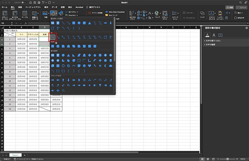249x161 pixels.
Task: Open the ホーム ribbon tab
Action: 4,7
